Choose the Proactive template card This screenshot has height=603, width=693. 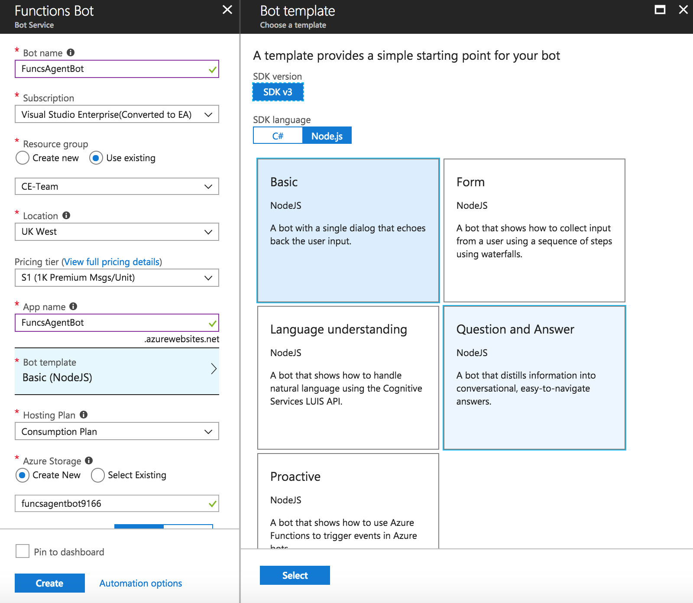coord(348,501)
